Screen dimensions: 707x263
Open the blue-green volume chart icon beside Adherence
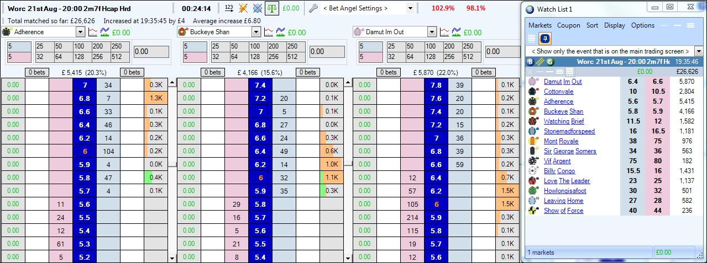click(105, 32)
